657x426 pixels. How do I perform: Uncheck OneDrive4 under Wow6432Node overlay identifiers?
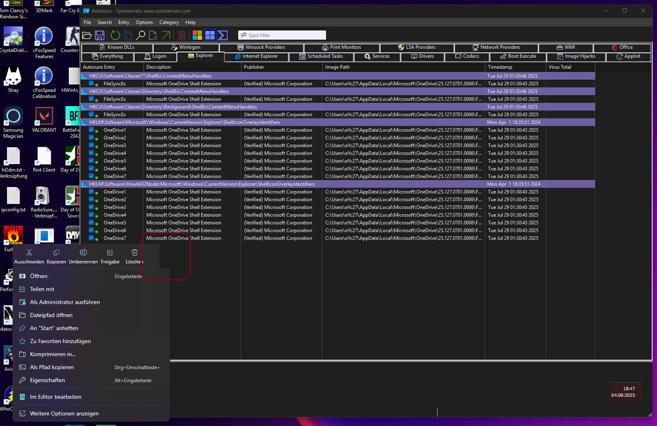[x=91, y=215]
